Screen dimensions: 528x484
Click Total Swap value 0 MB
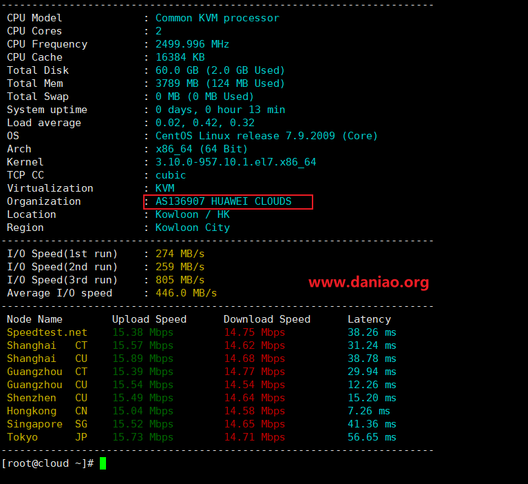coord(168,97)
